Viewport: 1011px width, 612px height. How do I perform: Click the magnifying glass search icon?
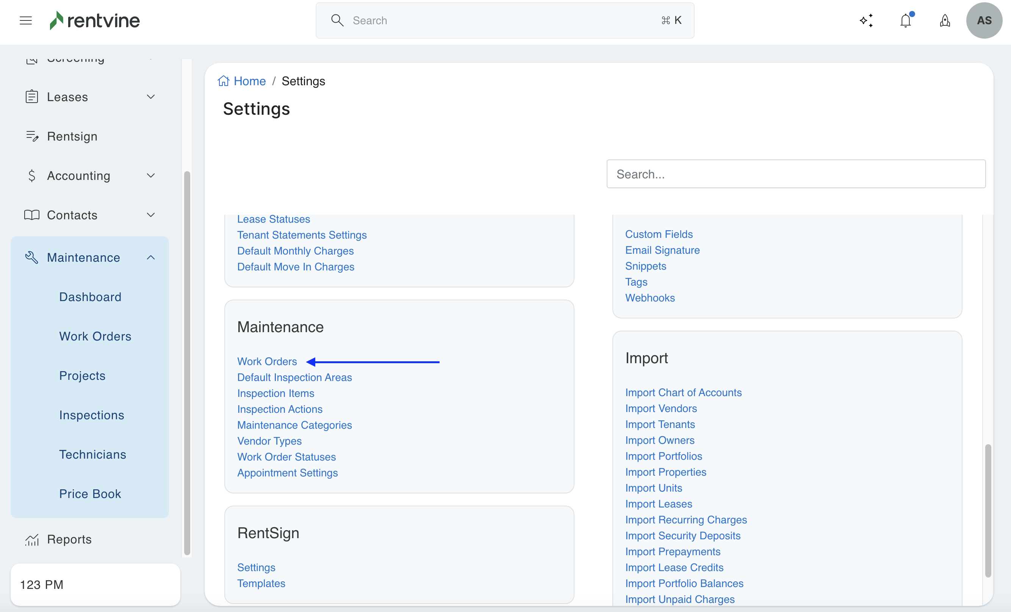[x=337, y=20]
